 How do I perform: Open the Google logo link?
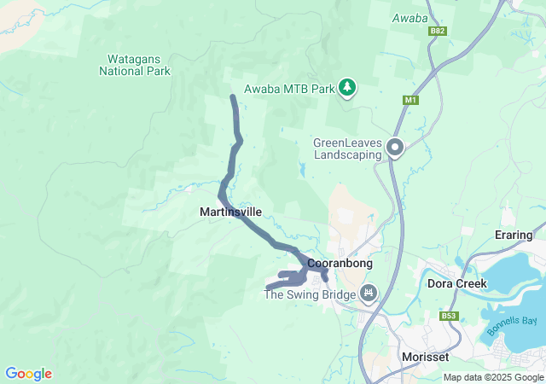pos(28,374)
